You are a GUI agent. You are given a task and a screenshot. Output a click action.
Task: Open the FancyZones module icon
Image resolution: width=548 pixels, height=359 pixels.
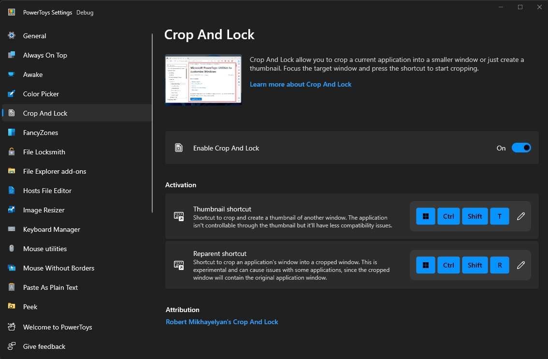[12, 132]
